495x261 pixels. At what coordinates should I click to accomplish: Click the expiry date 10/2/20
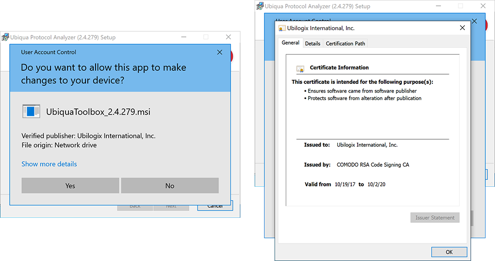click(x=376, y=184)
